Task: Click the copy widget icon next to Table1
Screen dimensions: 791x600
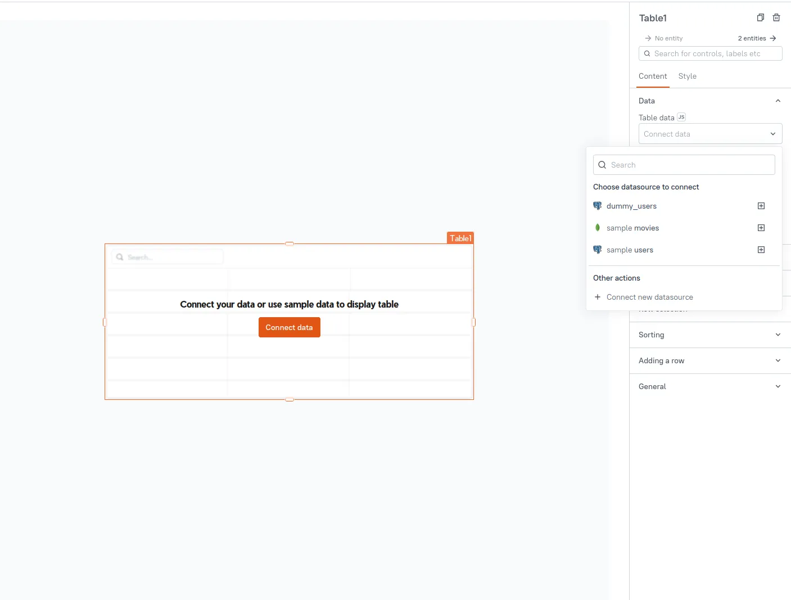Action: point(760,17)
